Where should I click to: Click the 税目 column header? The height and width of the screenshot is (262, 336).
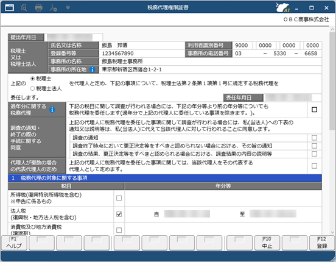[66, 186]
